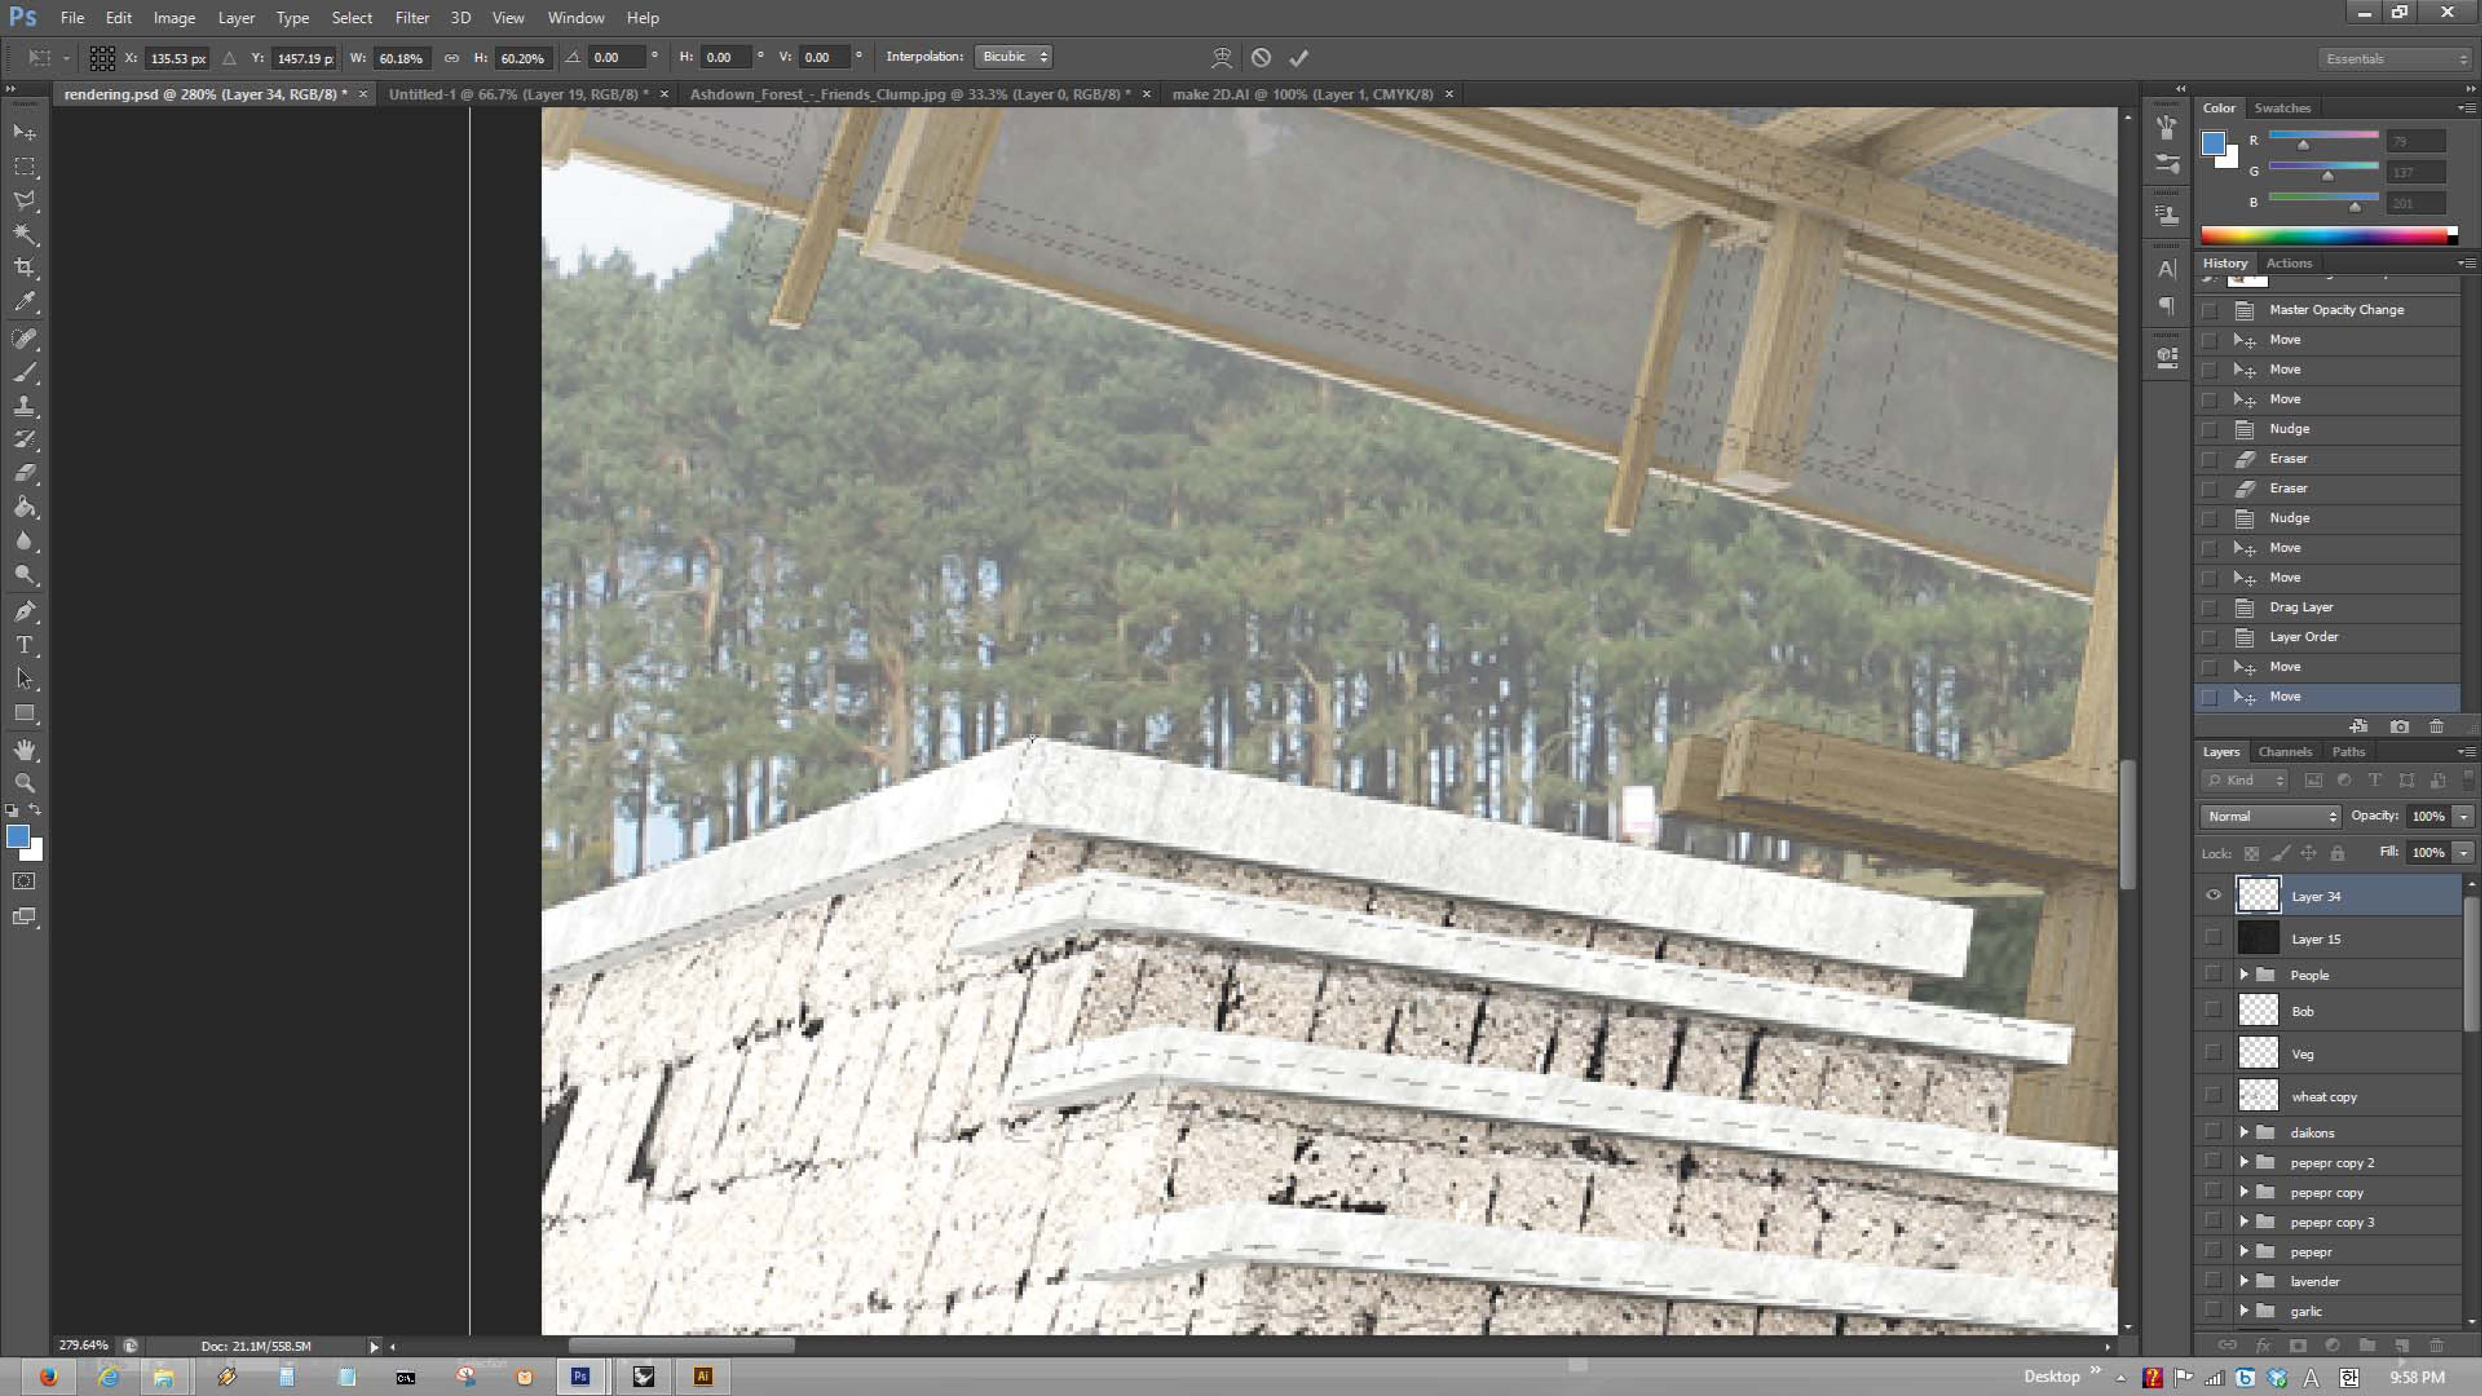Expand the daikons layer group
Image resolution: width=2482 pixels, height=1396 pixels.
2244,1132
